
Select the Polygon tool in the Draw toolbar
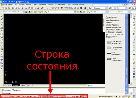(x=2, y=25)
